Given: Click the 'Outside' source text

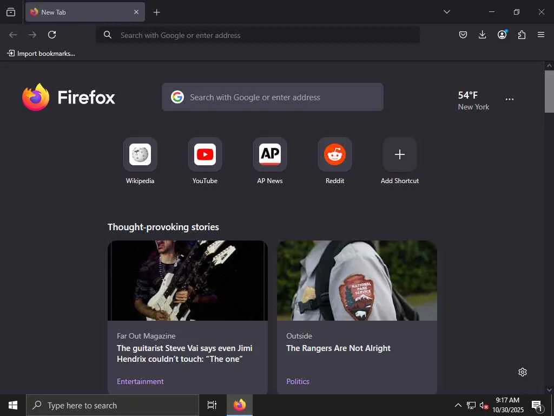Looking at the screenshot, I should pyautogui.click(x=299, y=336).
